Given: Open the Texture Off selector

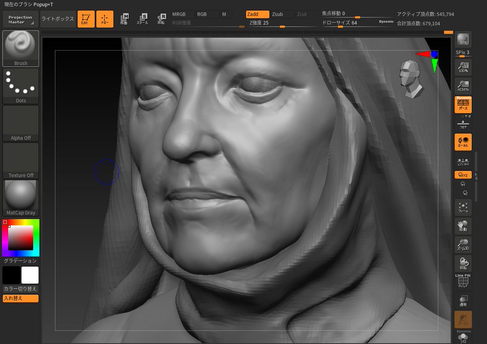Looking at the screenshot, I should 21,160.
